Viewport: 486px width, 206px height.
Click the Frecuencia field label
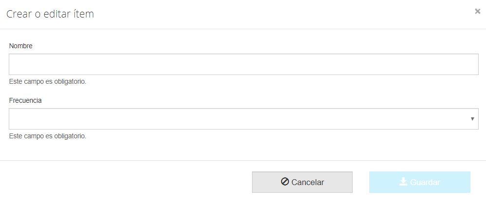click(25, 100)
